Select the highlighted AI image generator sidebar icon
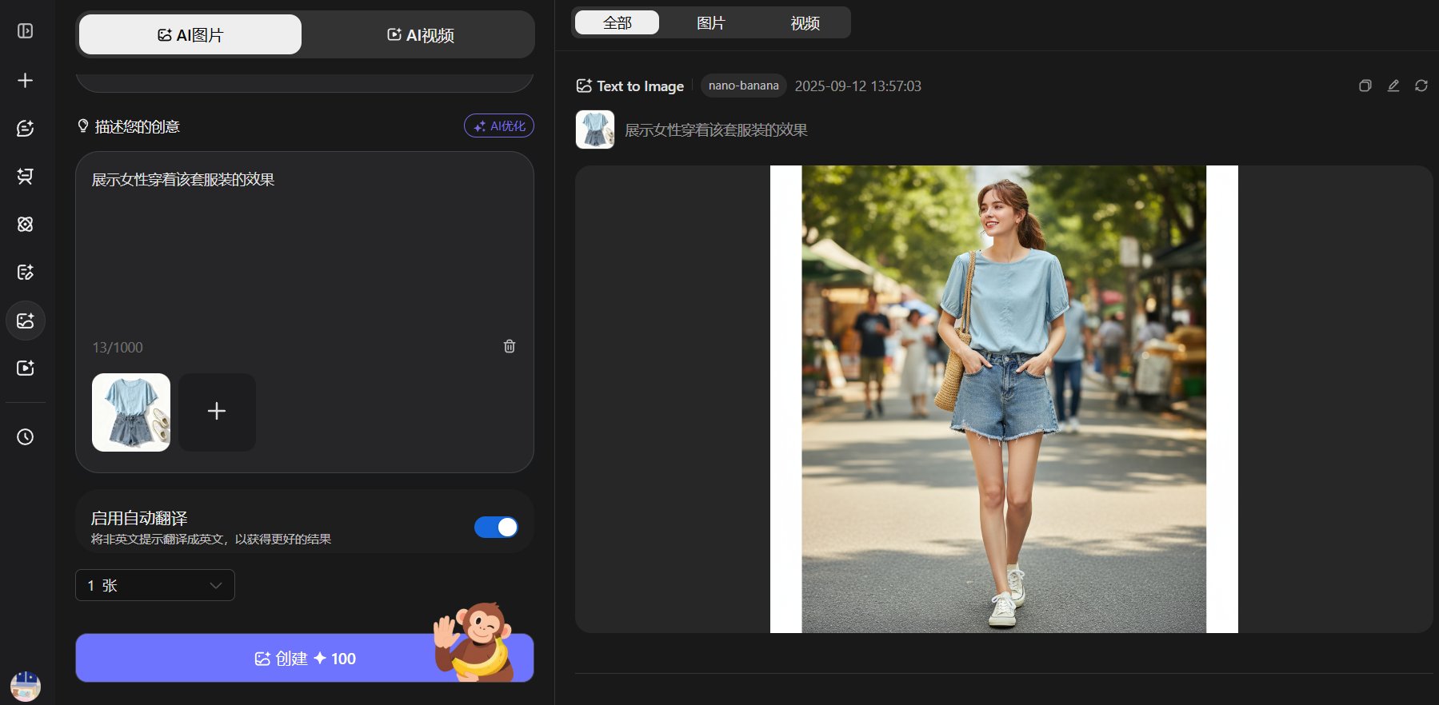 (x=25, y=321)
